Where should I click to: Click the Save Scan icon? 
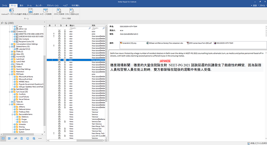coord(59,11)
